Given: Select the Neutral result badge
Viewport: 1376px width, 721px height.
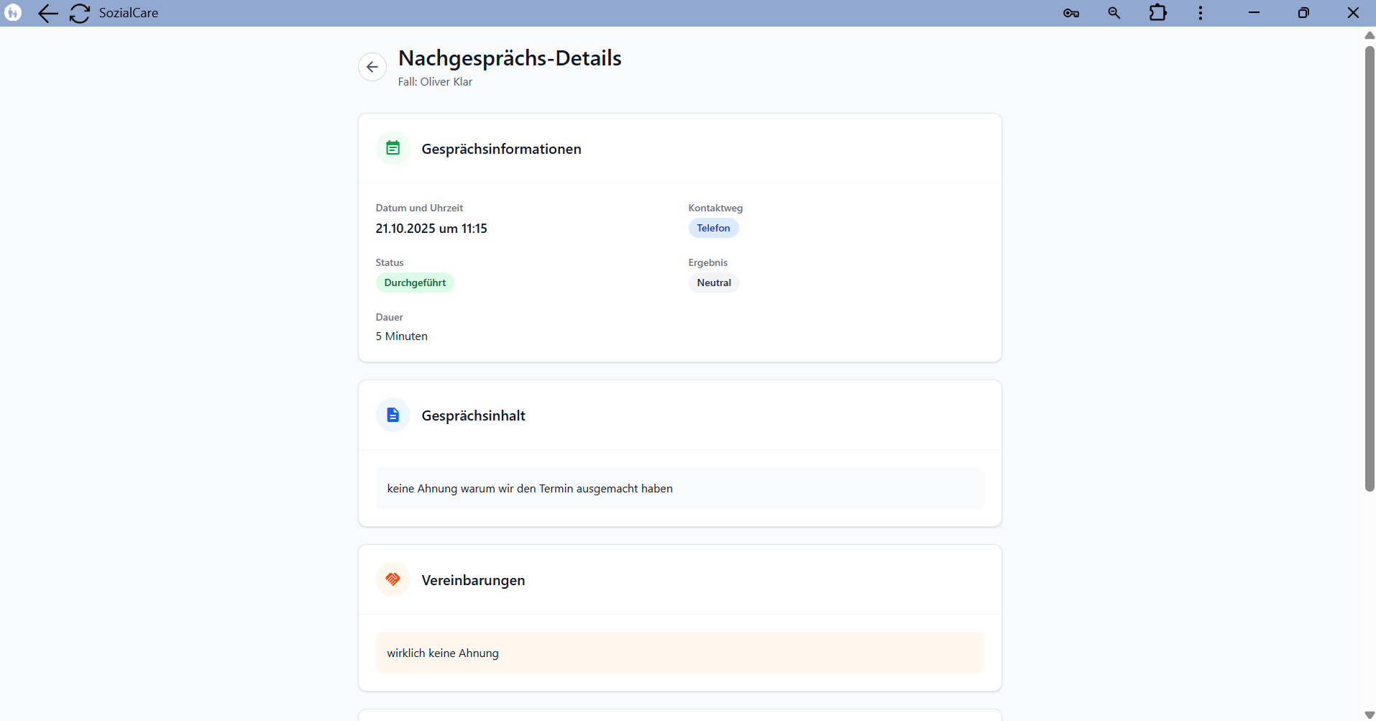Looking at the screenshot, I should point(713,282).
